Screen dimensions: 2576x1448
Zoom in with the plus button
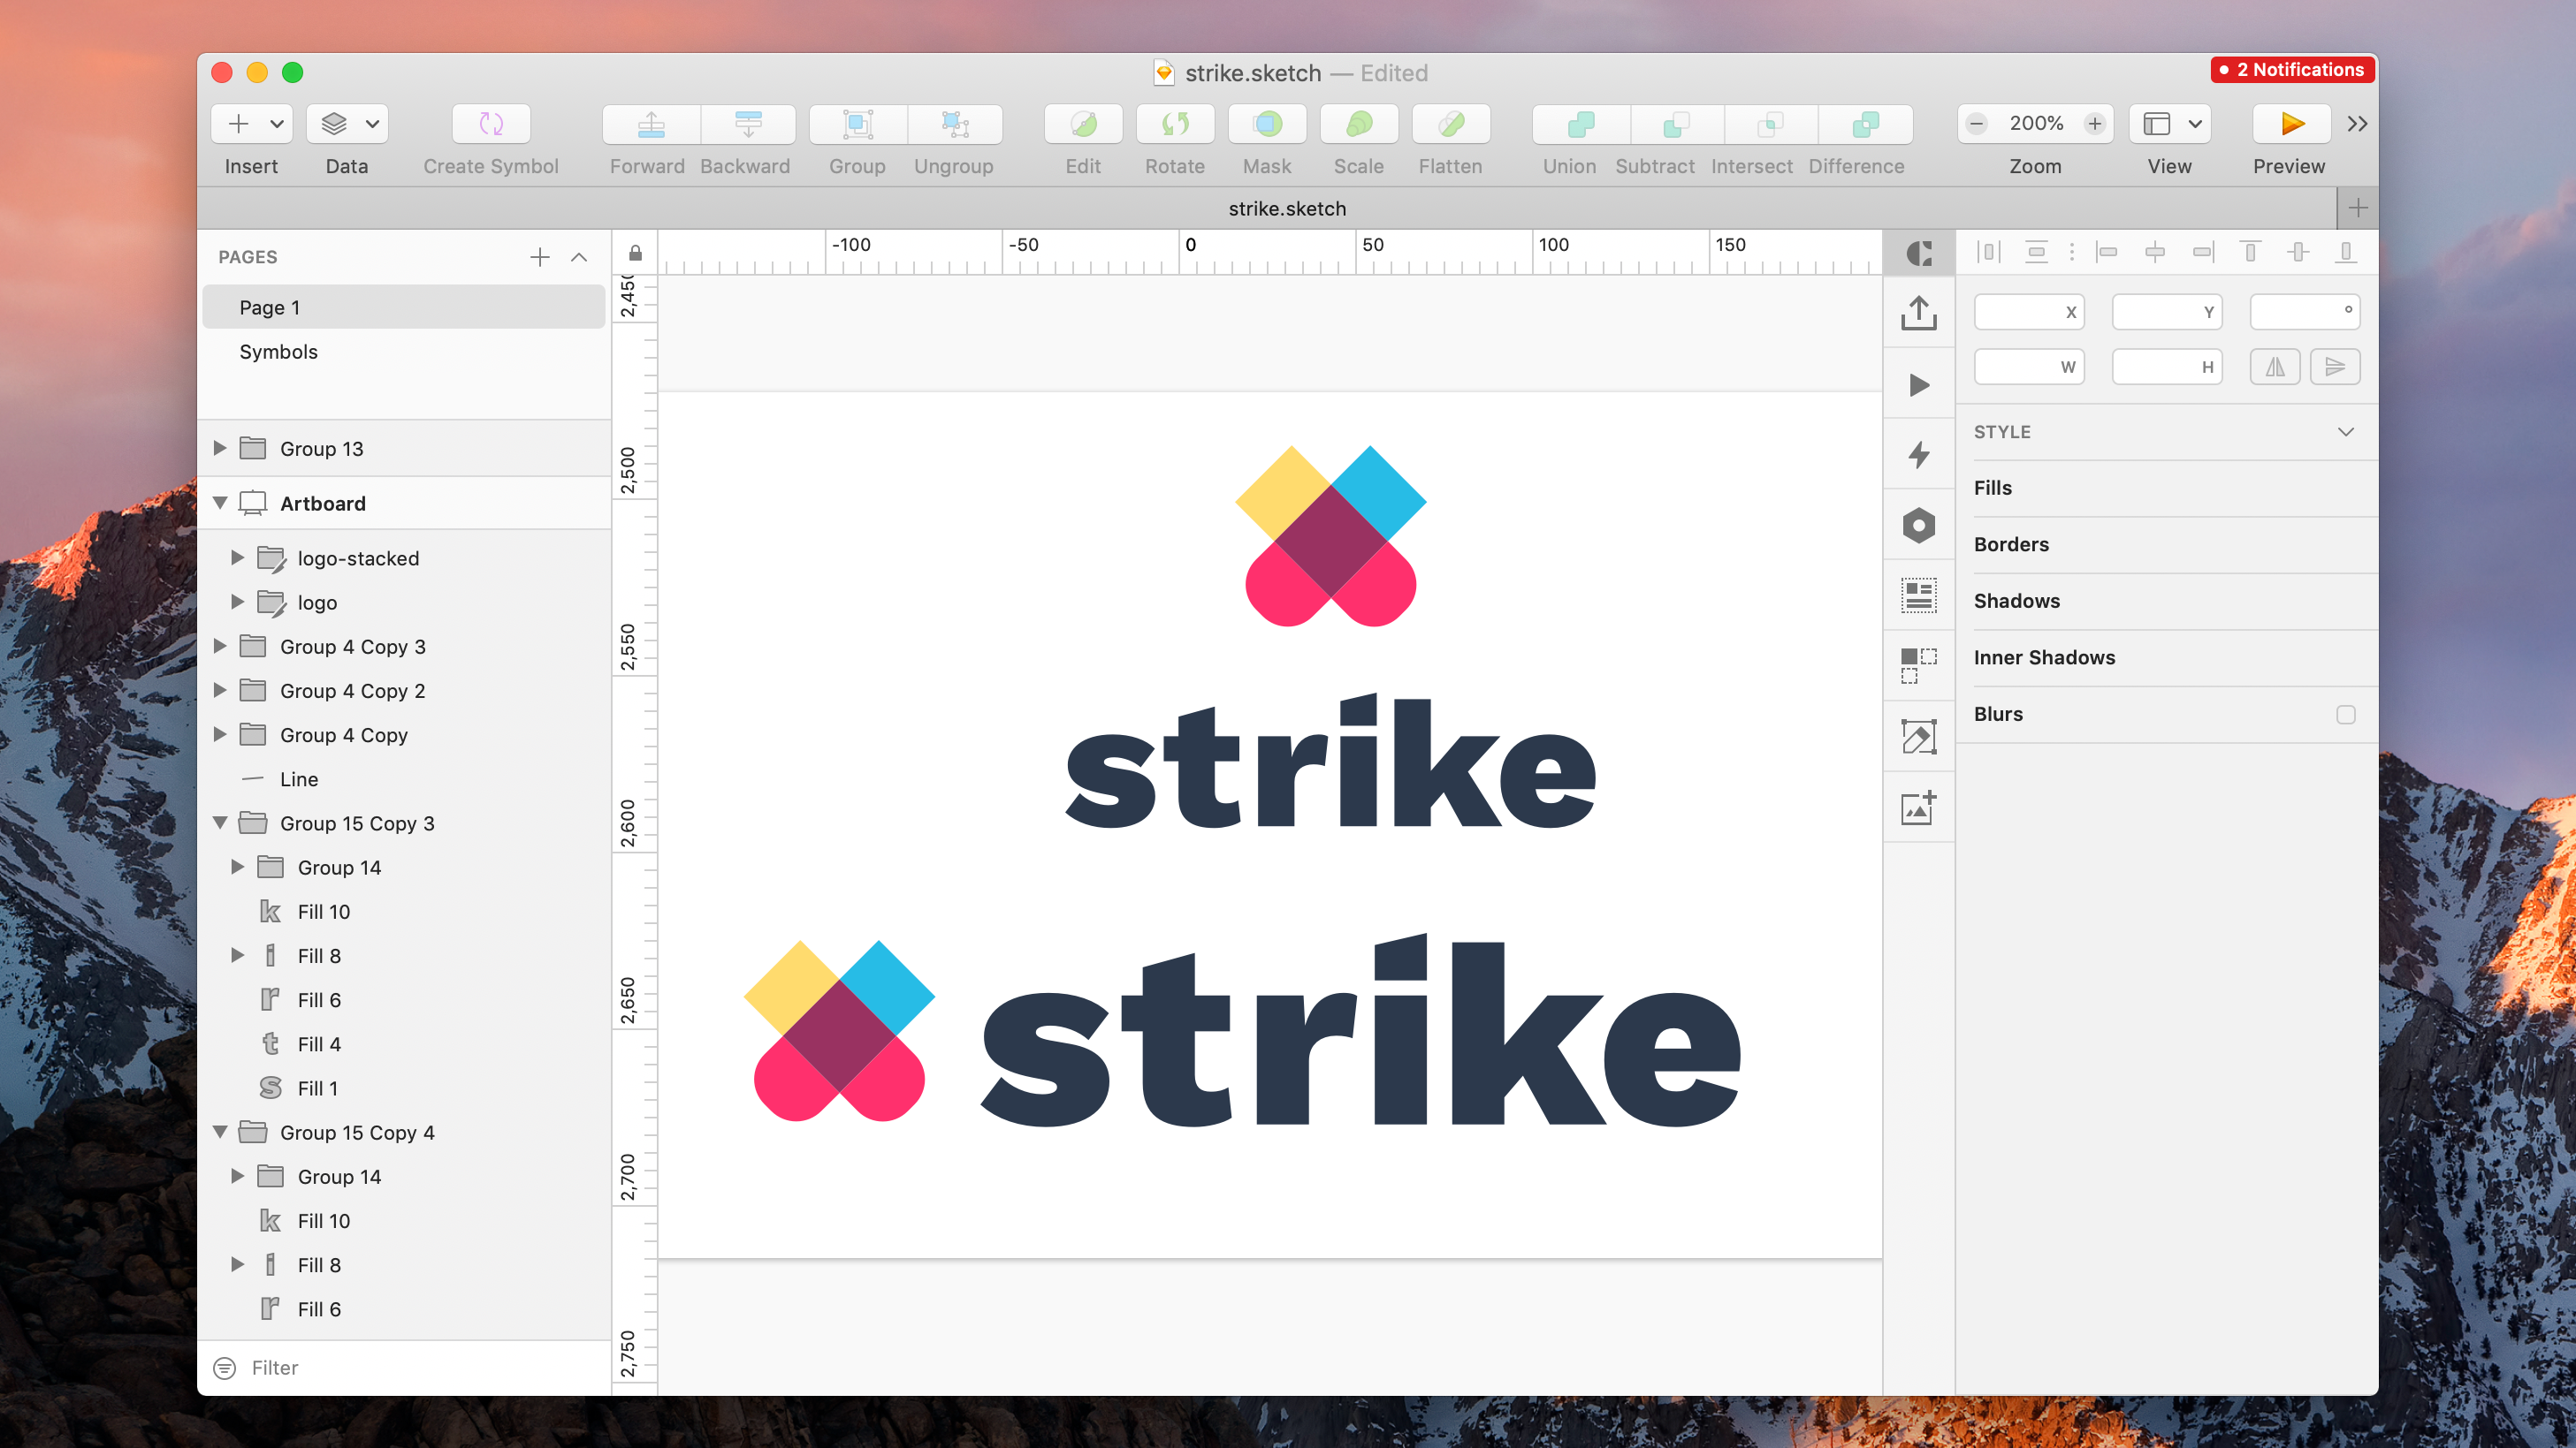[2094, 124]
